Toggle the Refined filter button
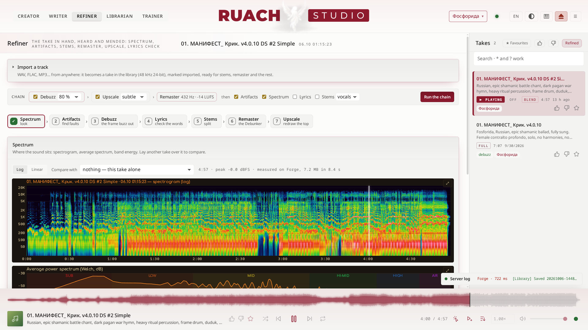 pyautogui.click(x=572, y=43)
